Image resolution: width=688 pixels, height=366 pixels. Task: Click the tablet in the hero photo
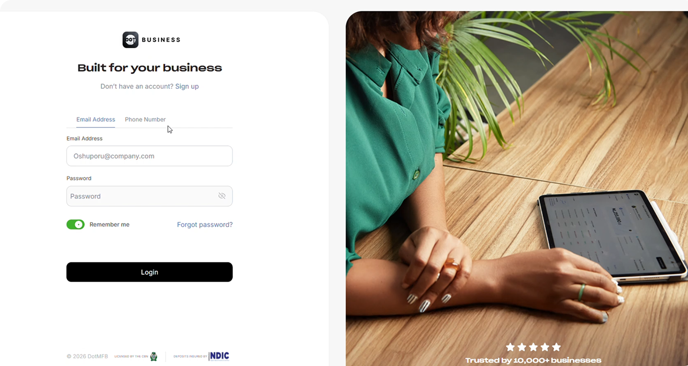click(612, 236)
